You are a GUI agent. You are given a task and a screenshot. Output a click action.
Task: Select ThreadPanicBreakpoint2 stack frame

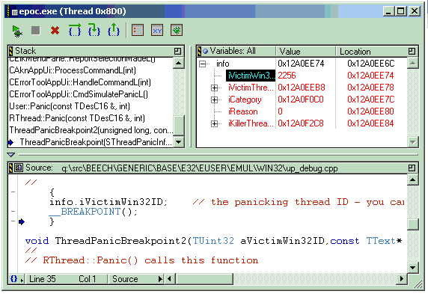pyautogui.click(x=91, y=130)
